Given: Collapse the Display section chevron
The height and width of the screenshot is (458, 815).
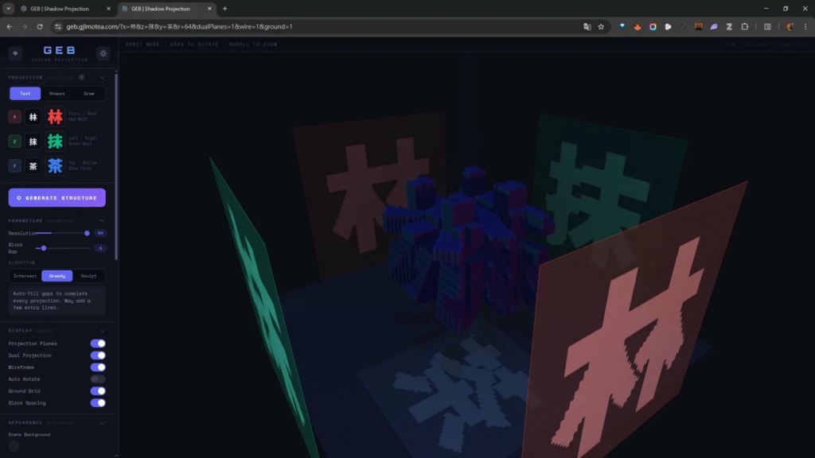Looking at the screenshot, I should tap(103, 330).
